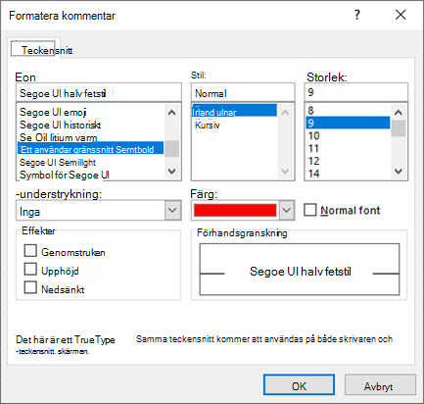Select the highlighted style list entry
Screen dimensions: 424x404
tap(234, 111)
